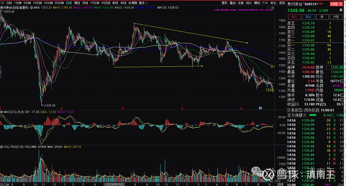Click the MA60: 1433.95 label
This screenshot has height=186, width=346.
pos(103,7)
